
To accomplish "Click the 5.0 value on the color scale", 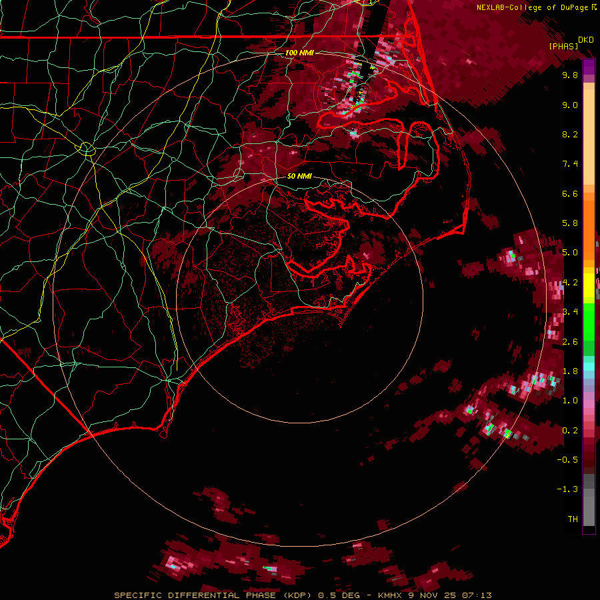I will point(570,253).
